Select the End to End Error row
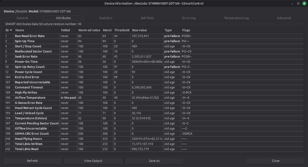The height and width of the screenshot is (167, 308). point(154,77)
